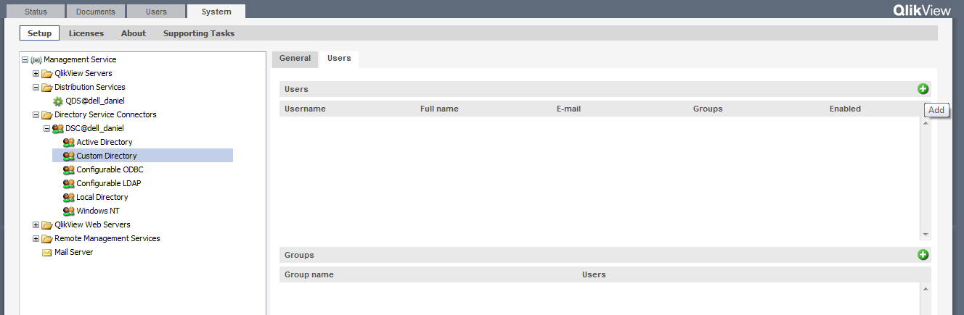Click the Active Directory users icon
Viewport: 964px width, 315px height.
(69, 142)
